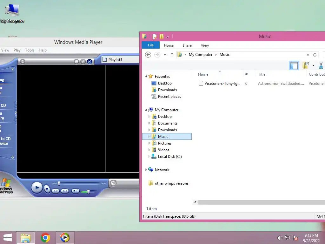This screenshot has height=244, width=325.
Task: Open the Tools menu in Media Player
Action: pyautogui.click(x=30, y=50)
